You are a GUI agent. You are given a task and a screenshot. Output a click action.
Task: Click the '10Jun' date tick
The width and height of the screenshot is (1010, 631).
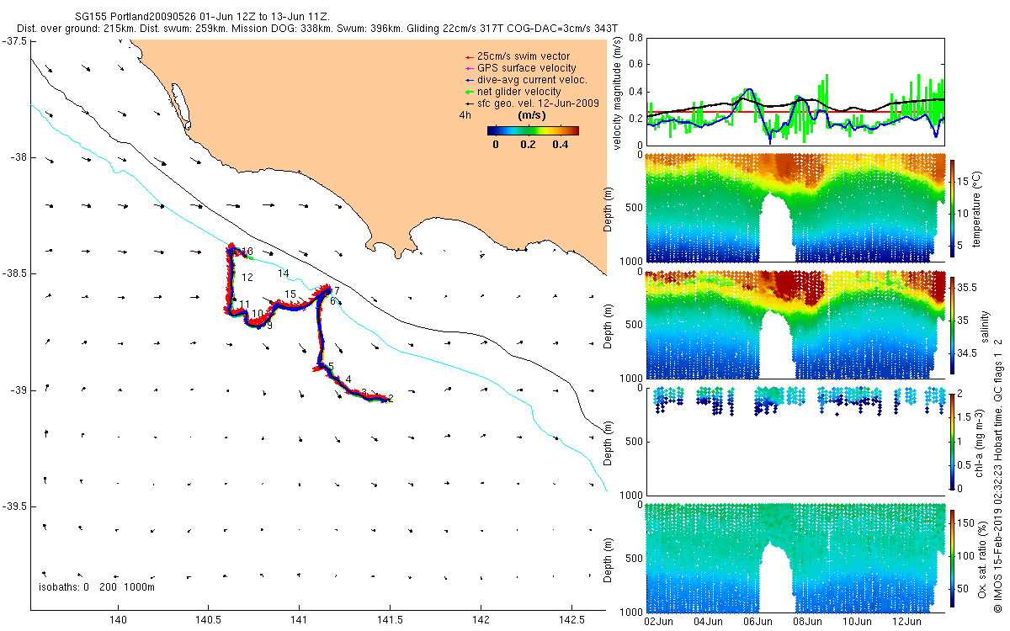pos(857,620)
